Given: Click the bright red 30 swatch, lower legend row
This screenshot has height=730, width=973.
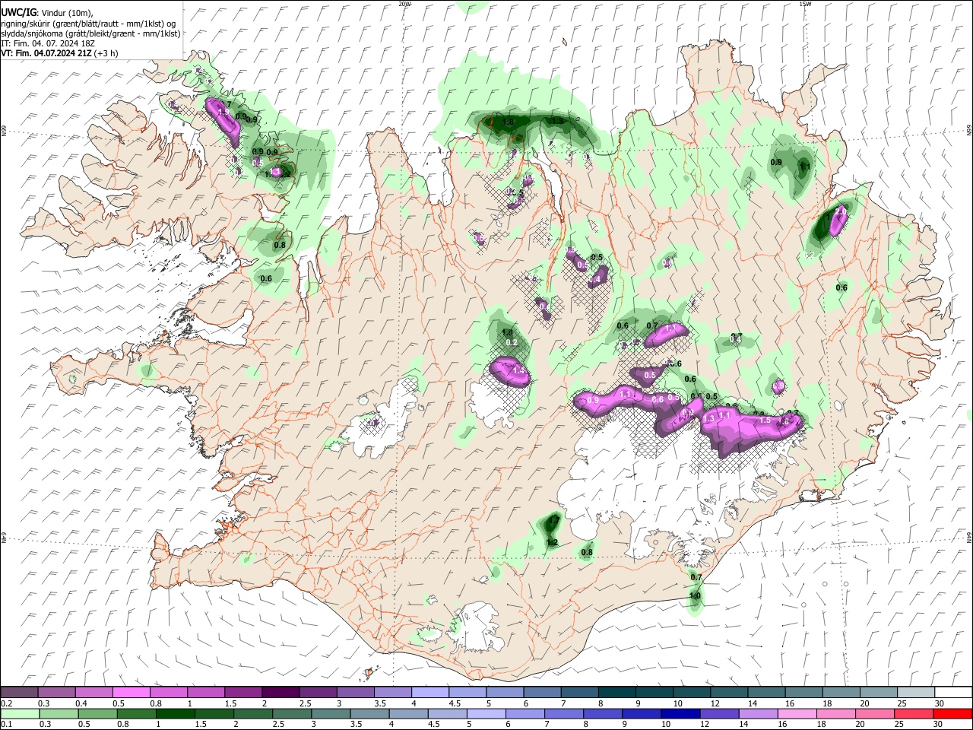Looking at the screenshot, I should tap(954, 713).
